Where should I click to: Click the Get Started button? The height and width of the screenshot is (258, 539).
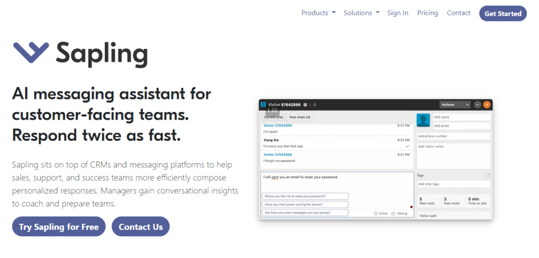pyautogui.click(x=503, y=13)
